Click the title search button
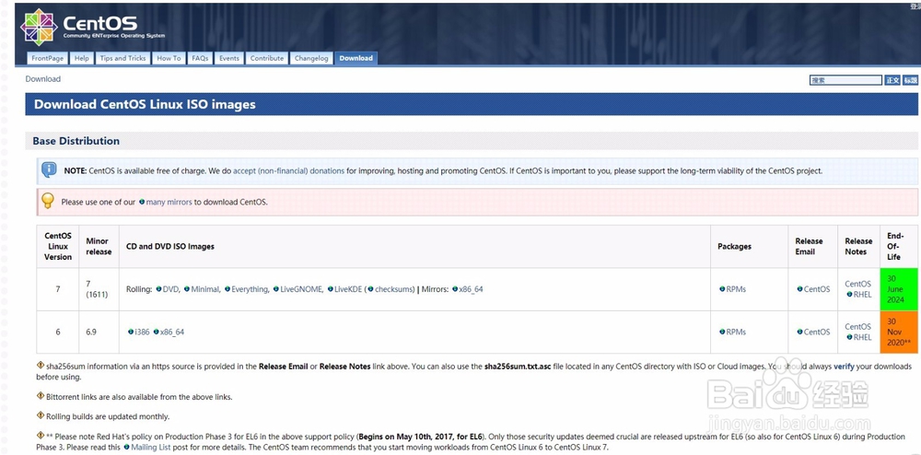This screenshot has height=455, width=921. [911, 80]
